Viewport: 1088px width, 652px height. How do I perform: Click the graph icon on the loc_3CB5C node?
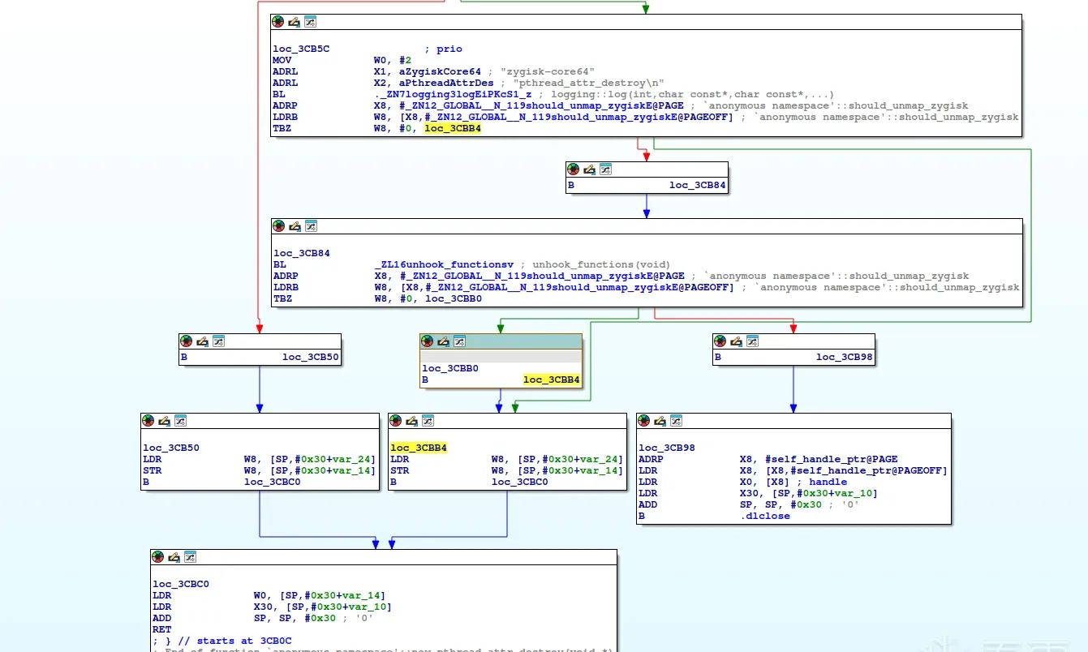pyautogui.click(x=310, y=22)
